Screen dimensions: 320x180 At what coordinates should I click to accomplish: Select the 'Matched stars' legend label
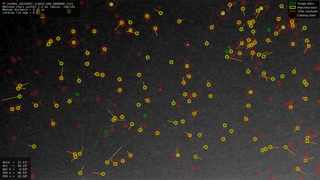click(307, 8)
